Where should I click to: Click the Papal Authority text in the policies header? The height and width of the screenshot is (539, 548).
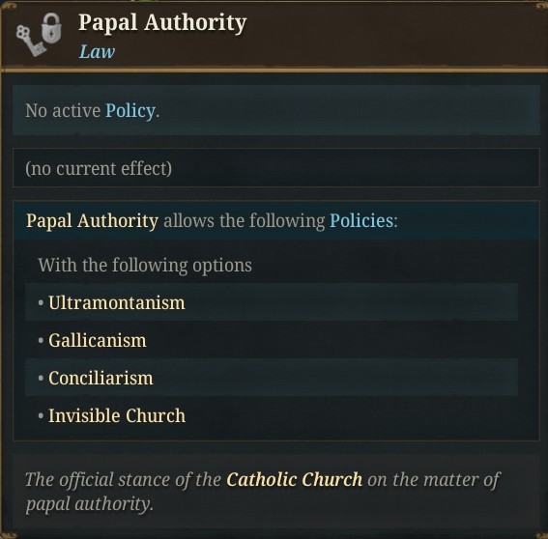[x=92, y=221]
